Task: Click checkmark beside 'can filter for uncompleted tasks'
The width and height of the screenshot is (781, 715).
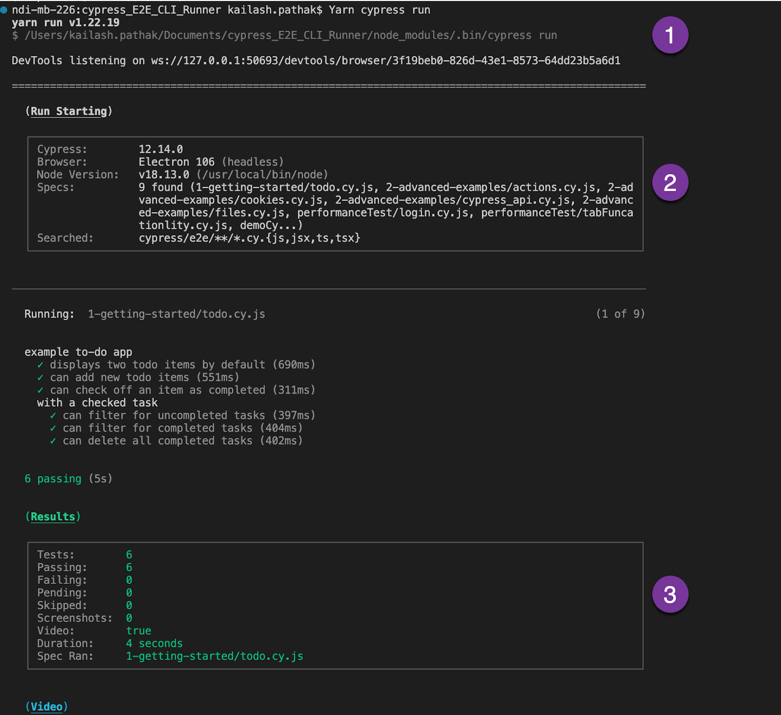Action: pos(53,416)
